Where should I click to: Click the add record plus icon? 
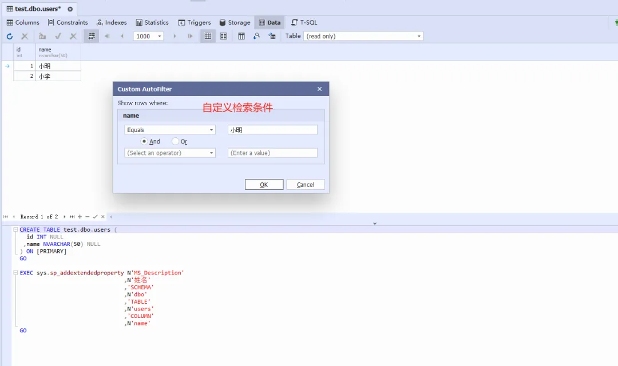[x=80, y=217]
